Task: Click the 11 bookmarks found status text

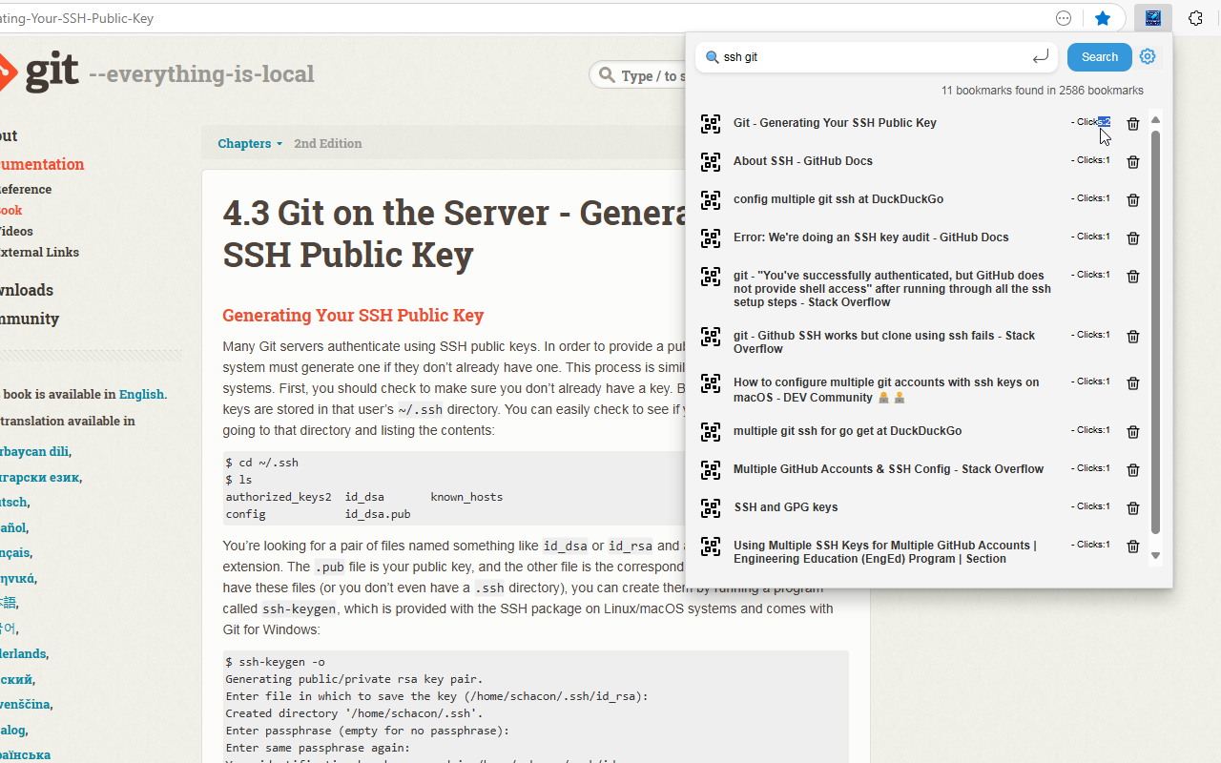Action: tap(1042, 91)
